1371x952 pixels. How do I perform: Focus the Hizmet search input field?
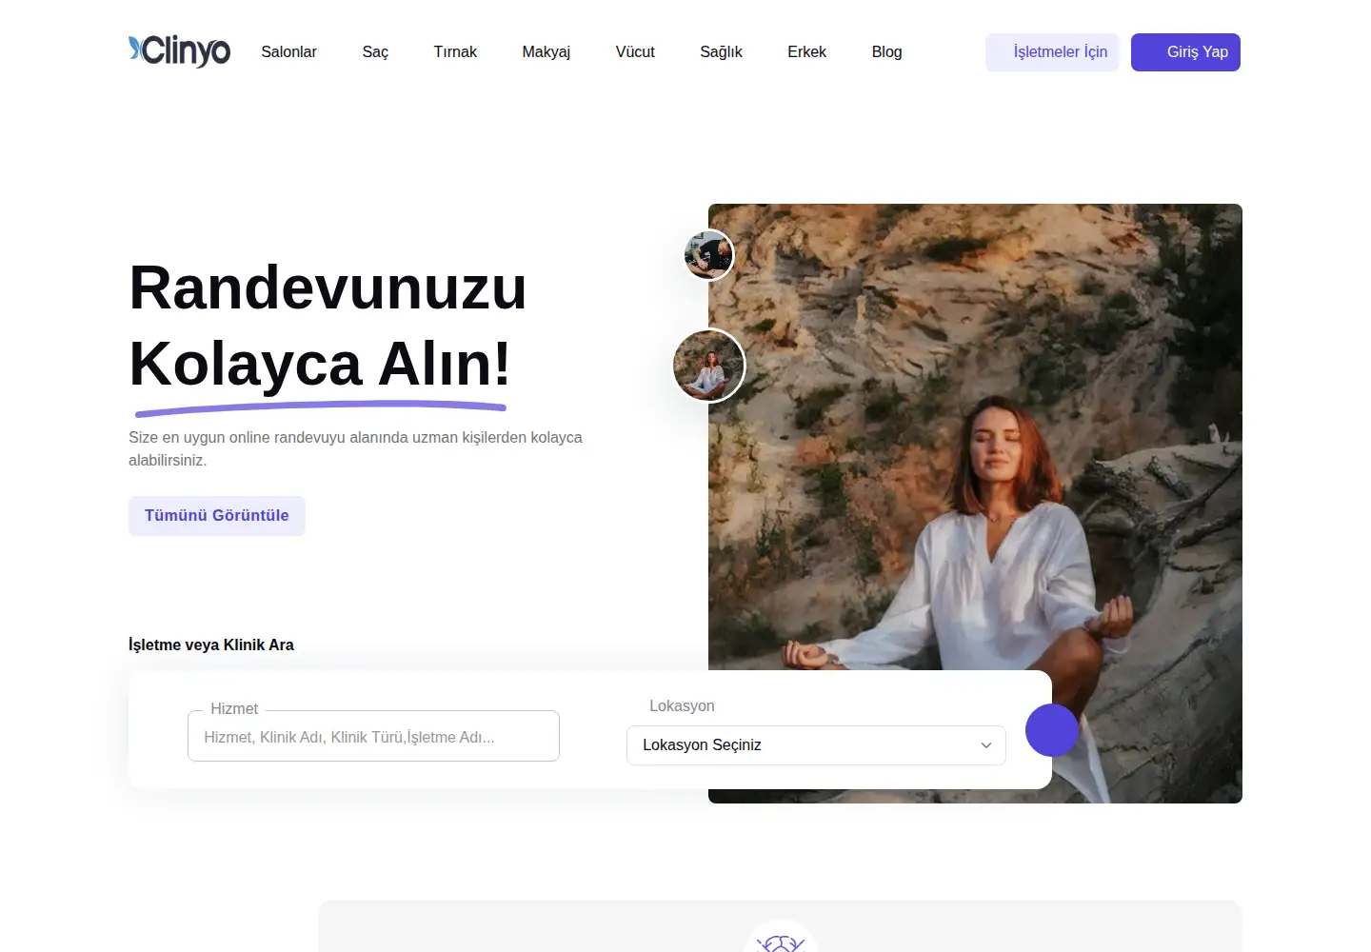(373, 736)
